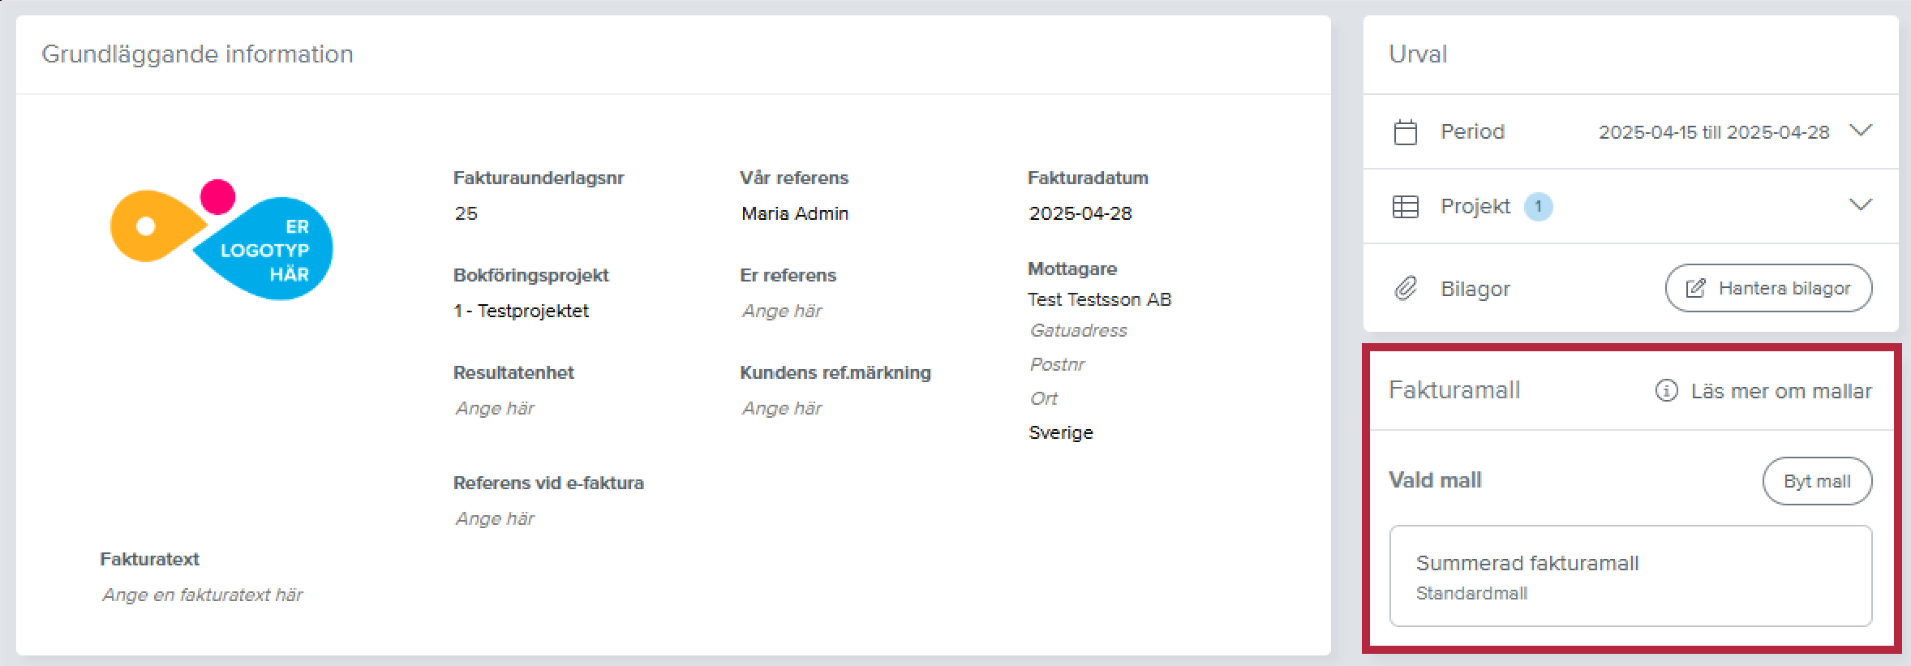Viewport: 1911px width, 666px height.
Task: Click the paperclip icon beside Bilagor
Action: point(1406,289)
